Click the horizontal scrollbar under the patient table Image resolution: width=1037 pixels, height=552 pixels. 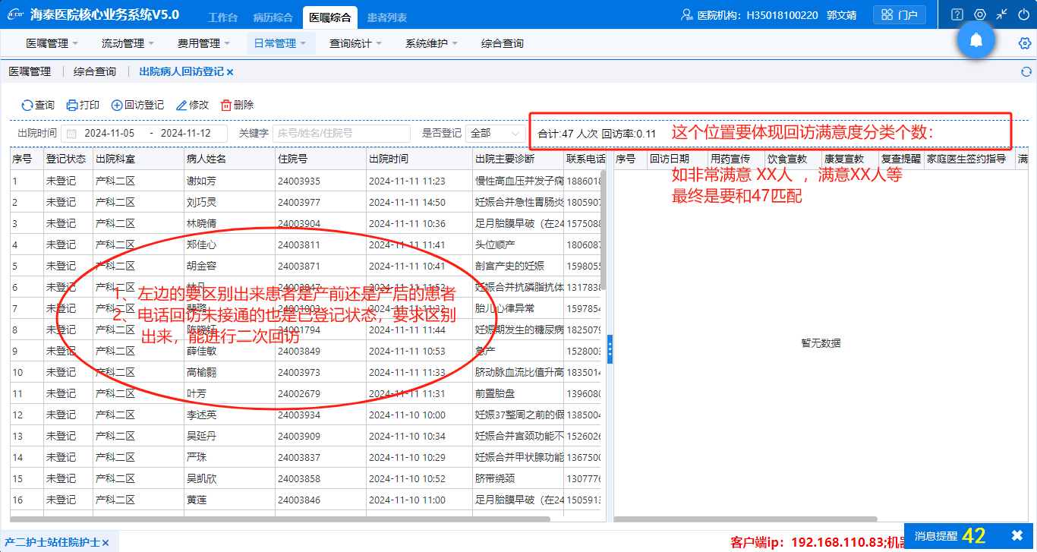[x=280, y=519]
